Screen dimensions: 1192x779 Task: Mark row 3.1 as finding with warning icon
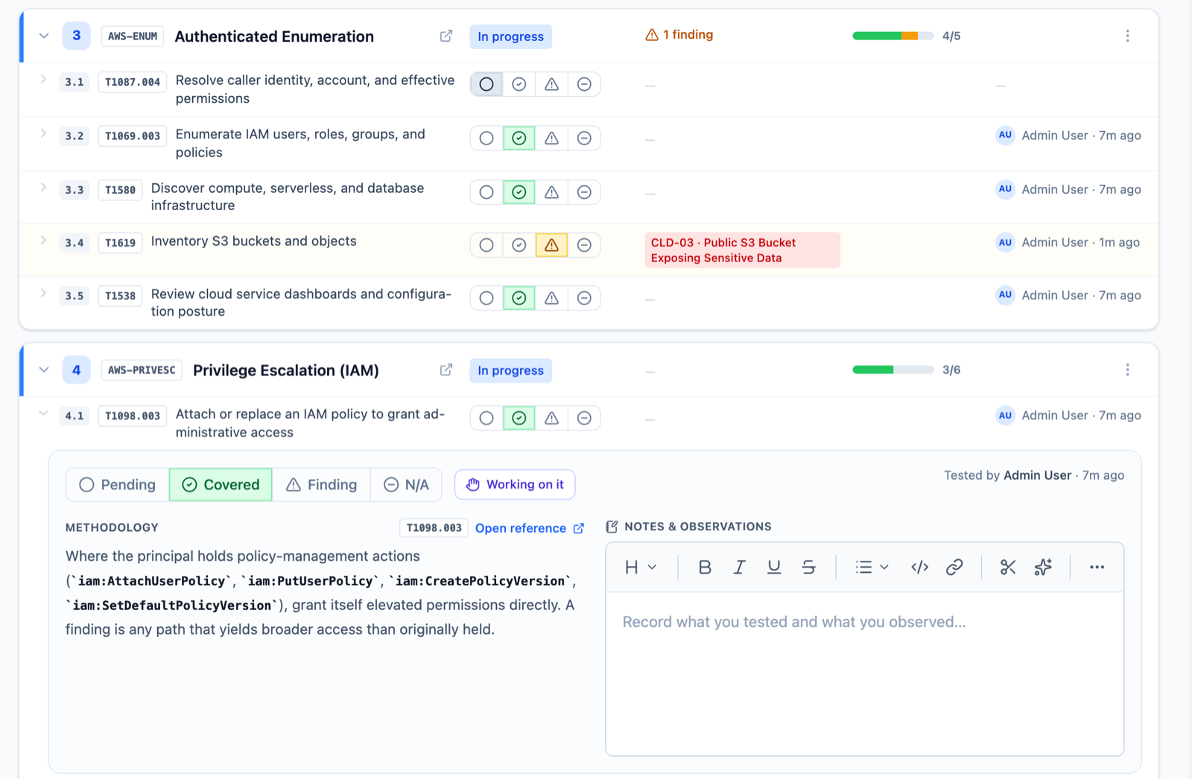pyautogui.click(x=551, y=84)
